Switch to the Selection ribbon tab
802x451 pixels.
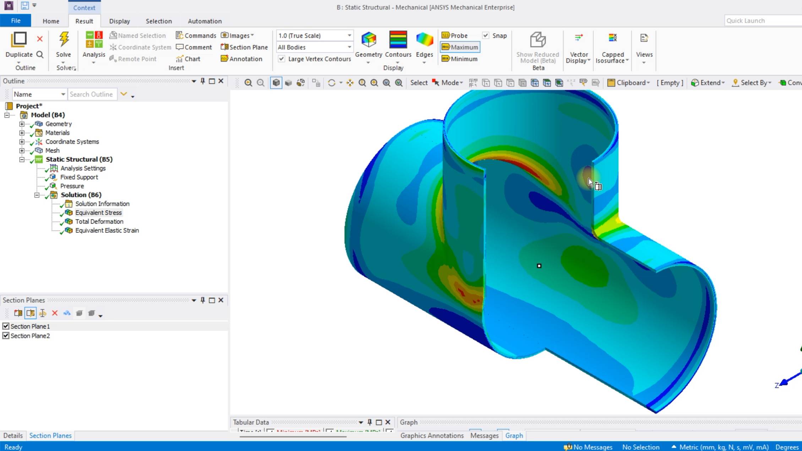click(159, 21)
